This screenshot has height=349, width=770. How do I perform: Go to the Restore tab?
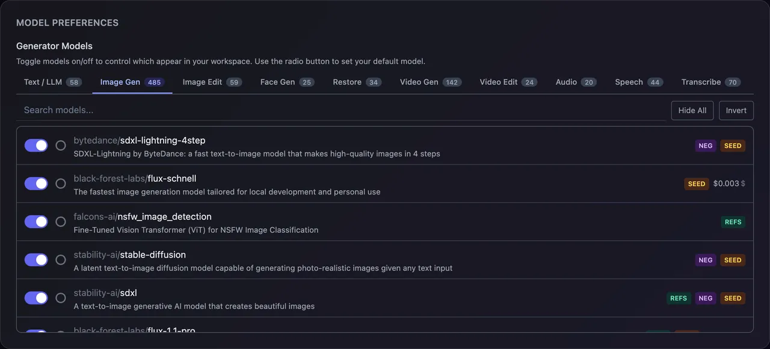(357, 82)
